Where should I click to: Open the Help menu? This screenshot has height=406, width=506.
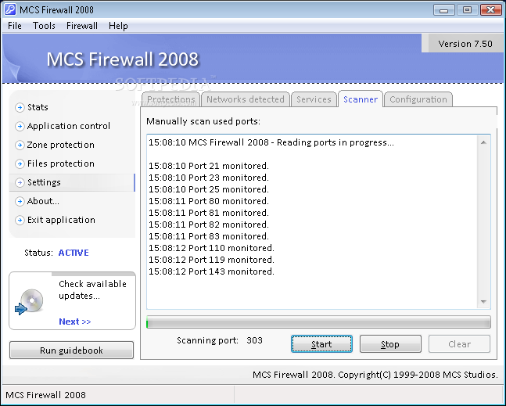click(x=118, y=26)
